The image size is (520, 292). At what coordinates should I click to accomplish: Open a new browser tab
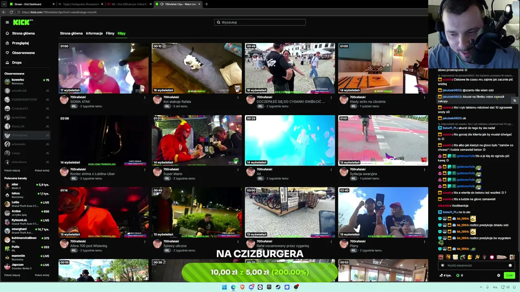click(206, 4)
